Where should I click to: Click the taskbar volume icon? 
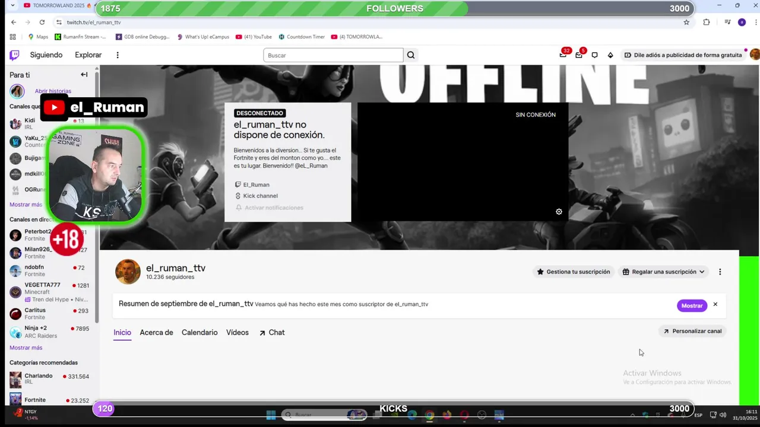pyautogui.click(x=723, y=415)
